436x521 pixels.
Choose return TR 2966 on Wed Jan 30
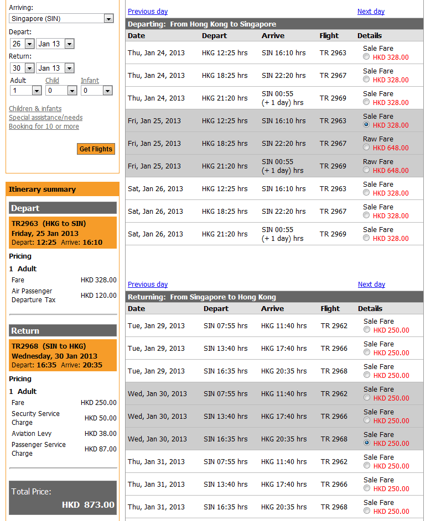pos(367,420)
